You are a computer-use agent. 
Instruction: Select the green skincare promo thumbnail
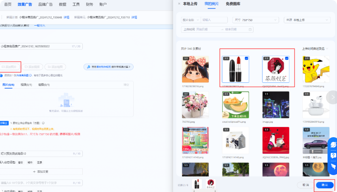click(x=195, y=140)
